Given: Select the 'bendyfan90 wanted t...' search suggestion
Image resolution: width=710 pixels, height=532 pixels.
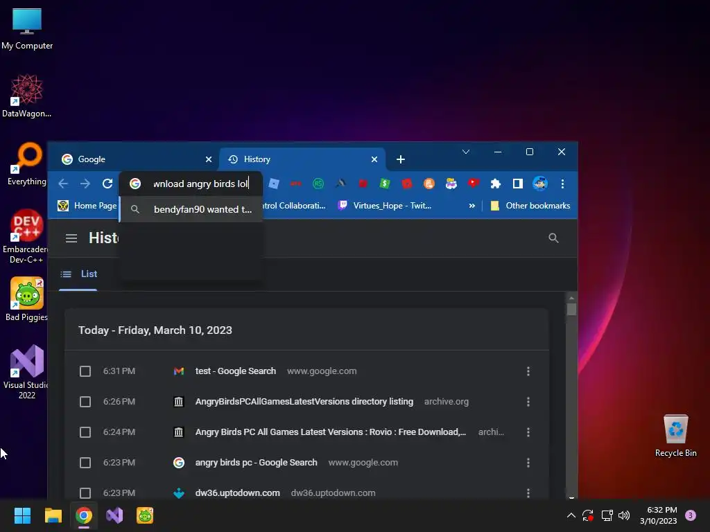Looking at the screenshot, I should coord(191,209).
